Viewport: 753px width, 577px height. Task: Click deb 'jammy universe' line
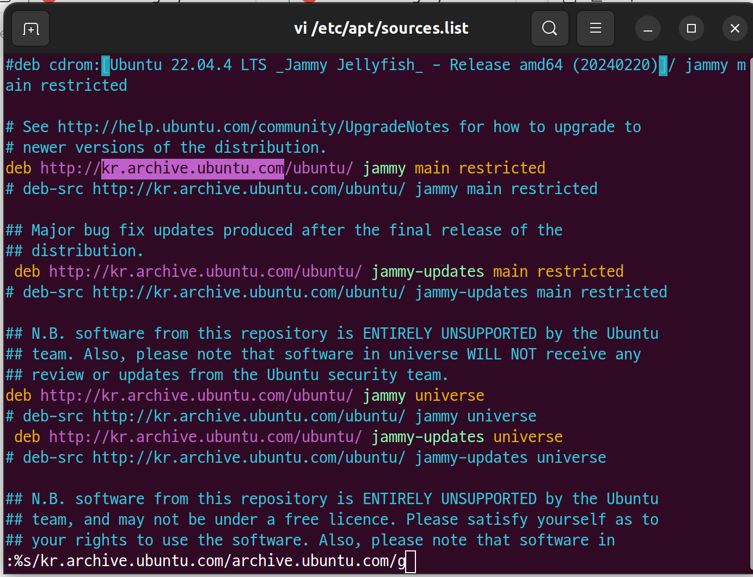click(x=245, y=396)
